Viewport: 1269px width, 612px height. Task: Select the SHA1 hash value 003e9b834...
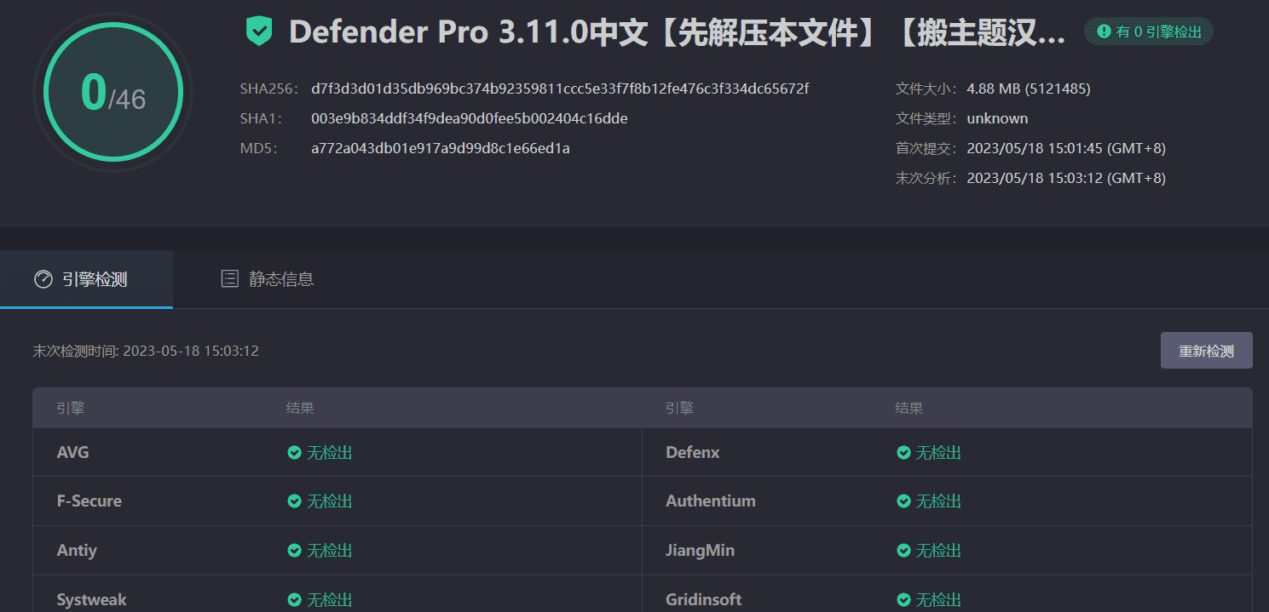click(x=470, y=118)
